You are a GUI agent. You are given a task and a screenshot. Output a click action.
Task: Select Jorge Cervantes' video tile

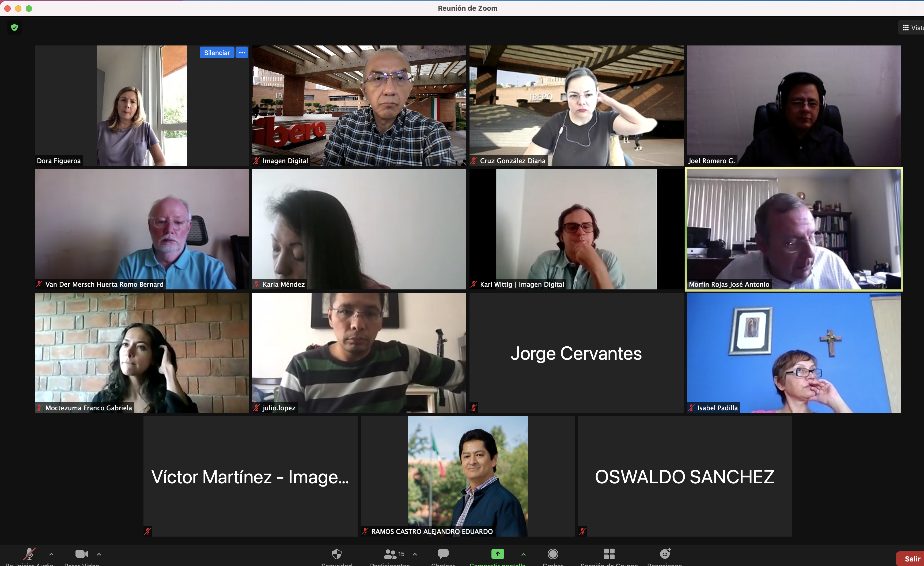[x=576, y=353]
